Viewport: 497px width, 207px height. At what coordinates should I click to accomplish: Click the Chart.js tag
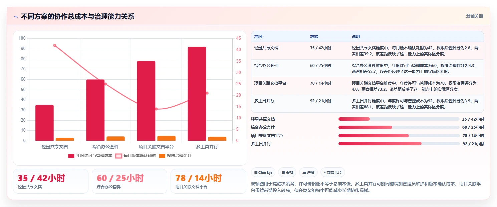(x=263, y=172)
